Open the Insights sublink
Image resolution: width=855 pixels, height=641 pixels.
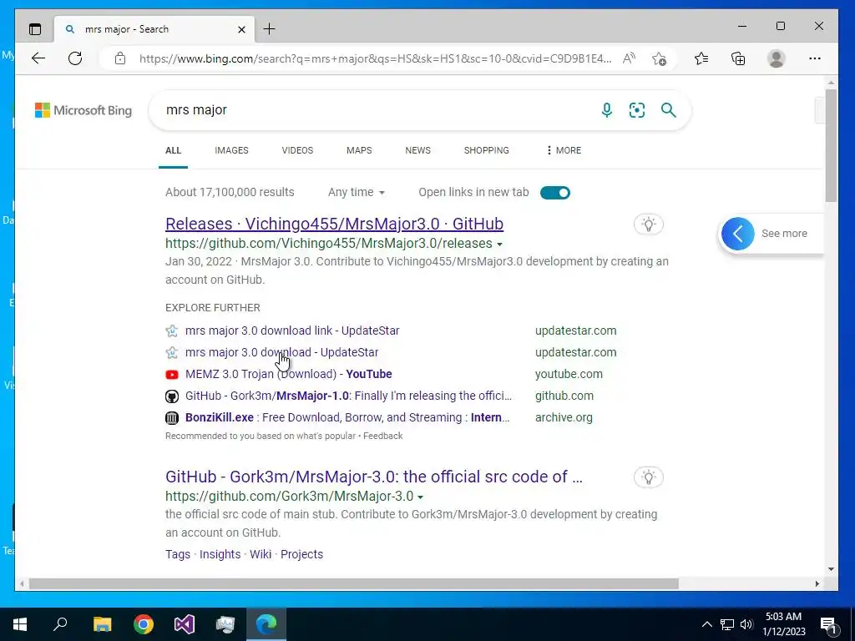pyautogui.click(x=220, y=554)
